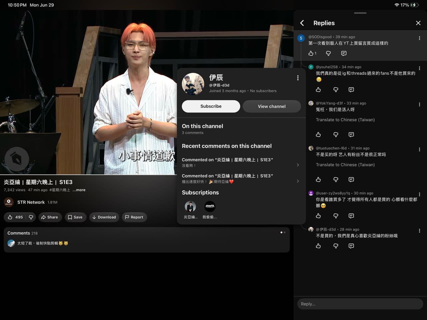Report the video
The height and width of the screenshot is (320, 427).
point(134,217)
